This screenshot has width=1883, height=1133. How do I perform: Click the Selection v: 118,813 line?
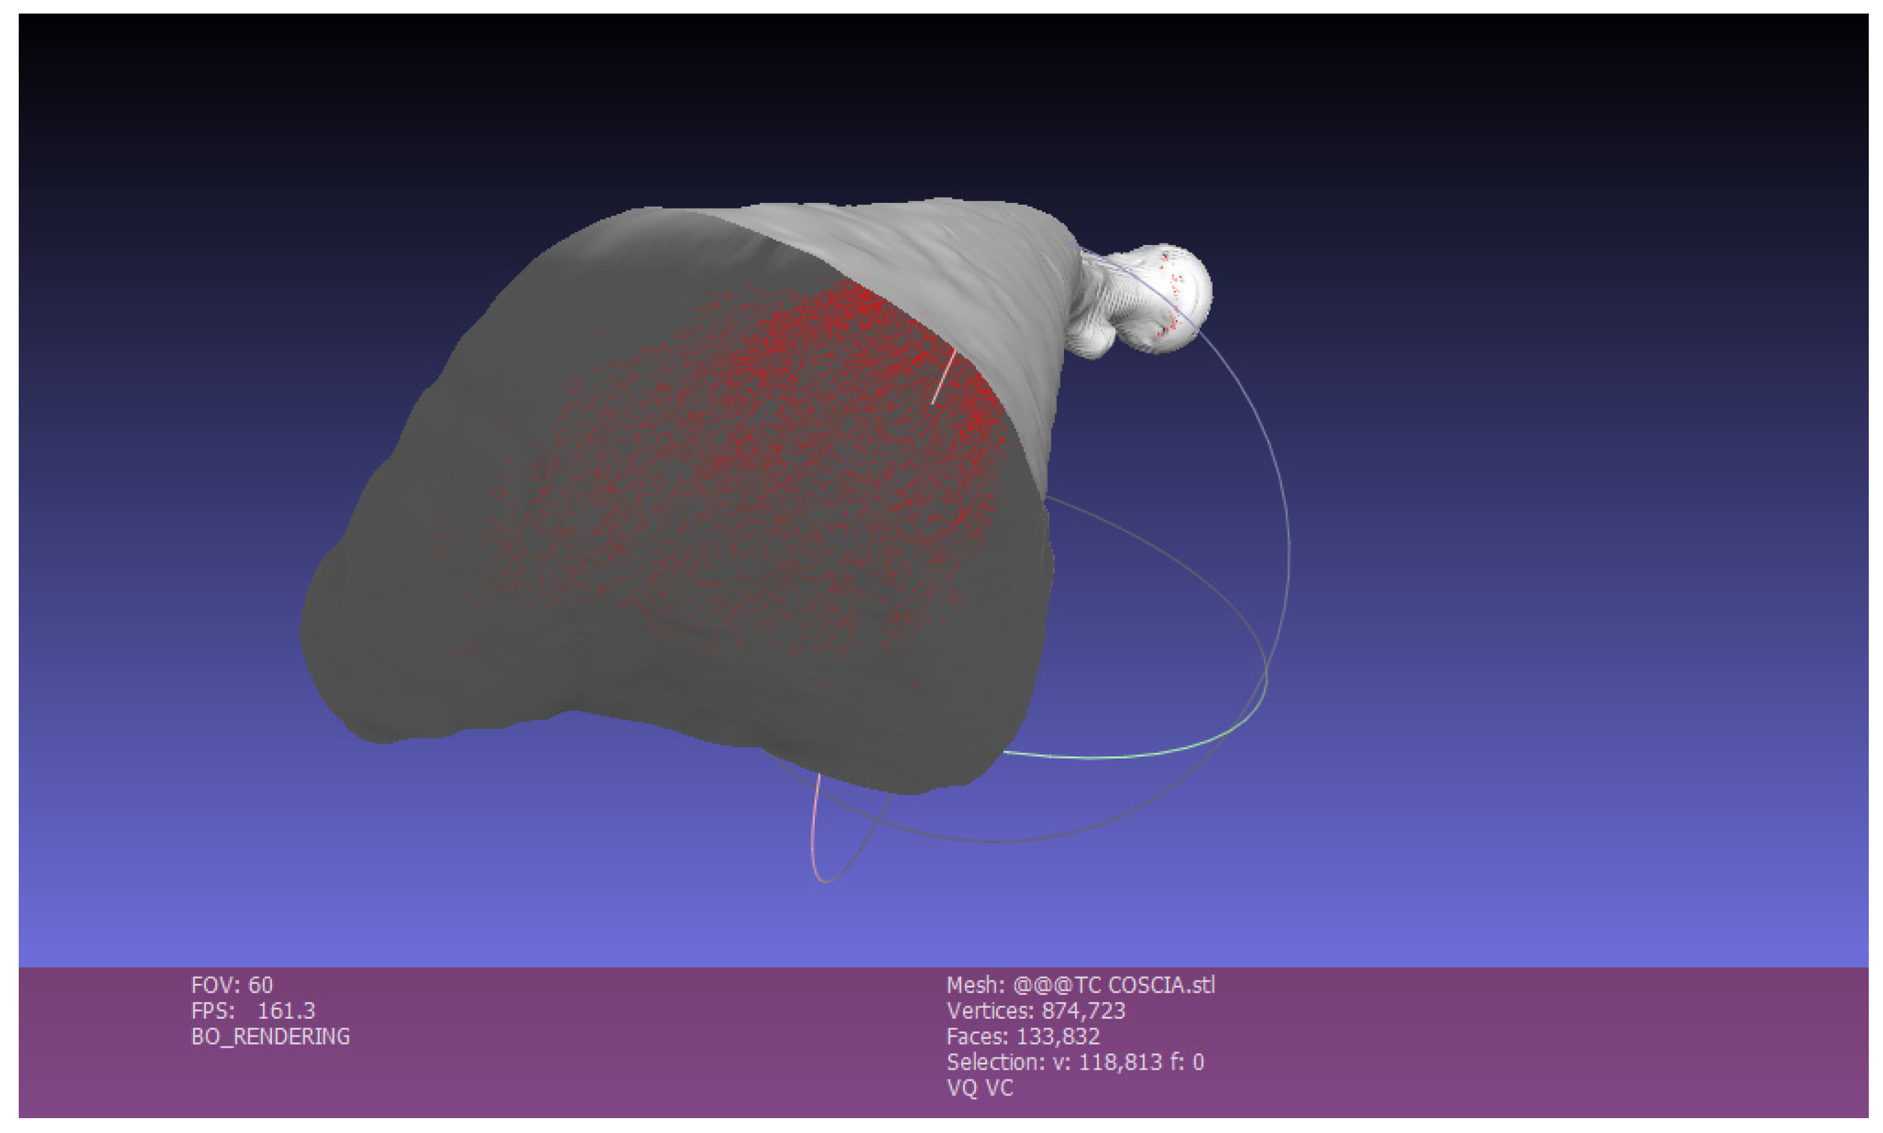pyautogui.click(x=1075, y=1062)
